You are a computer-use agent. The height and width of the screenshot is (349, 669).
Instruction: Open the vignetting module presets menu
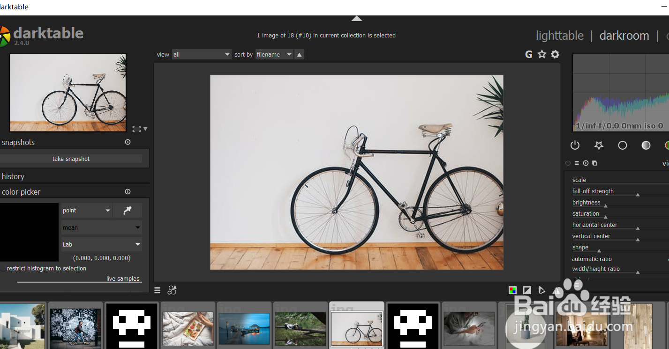[577, 163]
